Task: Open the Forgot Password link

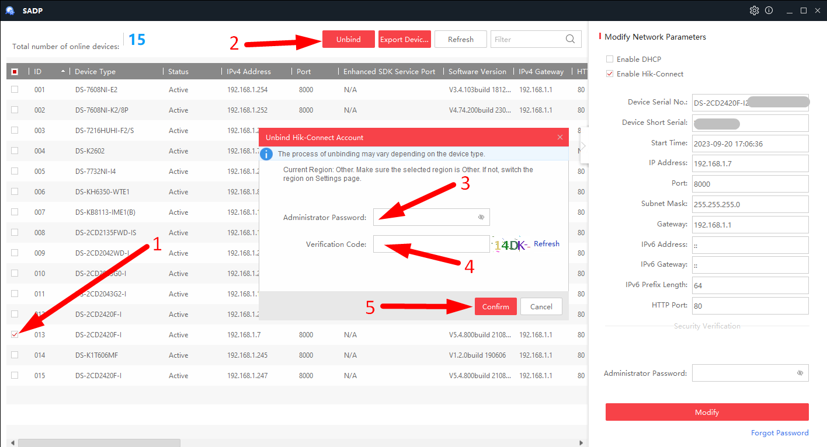Action: point(780,432)
